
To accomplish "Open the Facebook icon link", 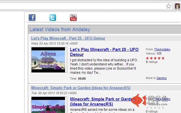I will (32, 18).
